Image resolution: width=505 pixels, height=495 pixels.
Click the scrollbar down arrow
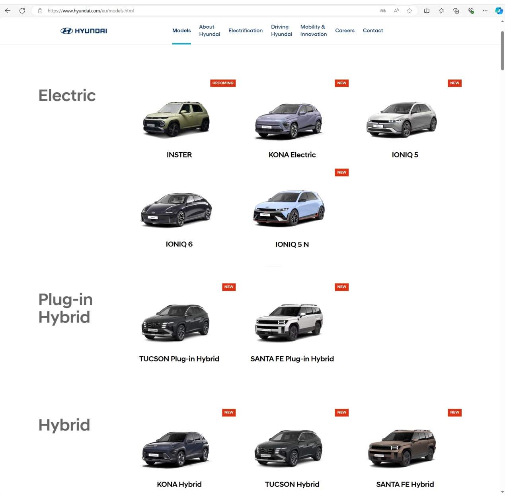click(502, 492)
